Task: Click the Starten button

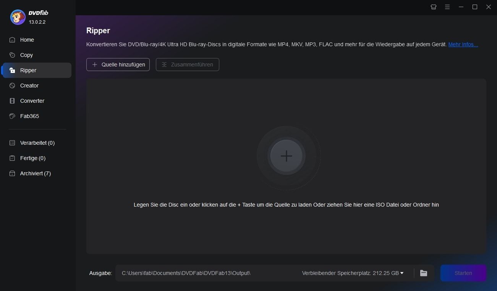Action: point(463,273)
